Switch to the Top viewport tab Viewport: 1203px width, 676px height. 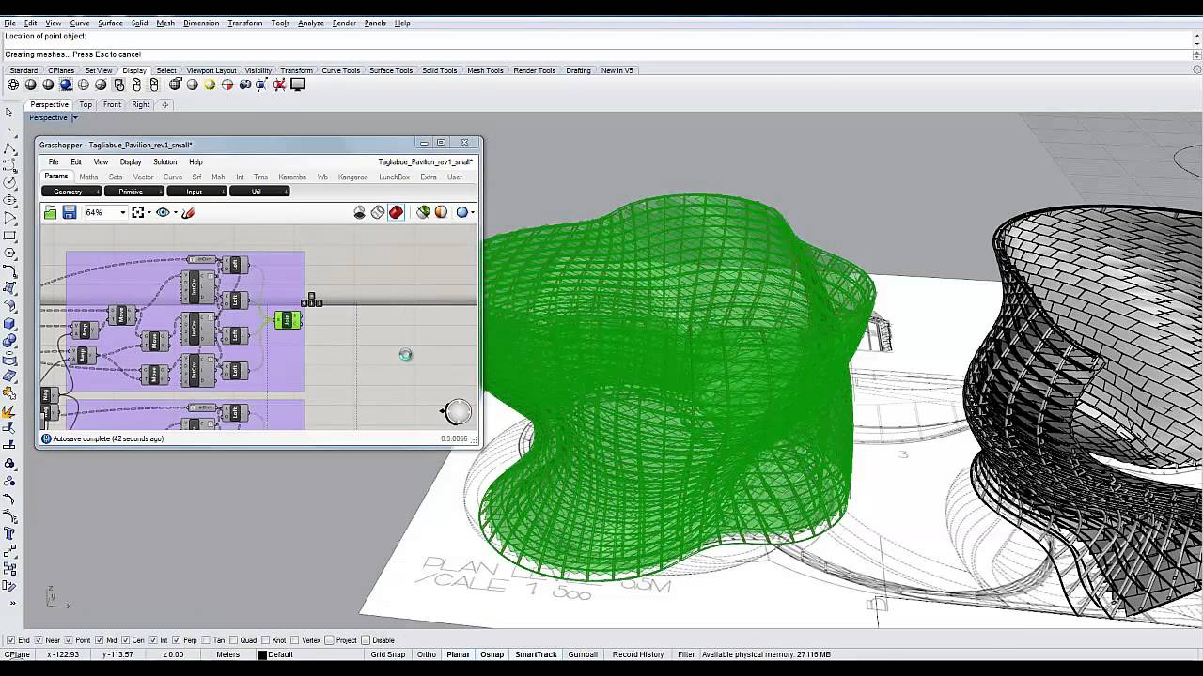[86, 104]
